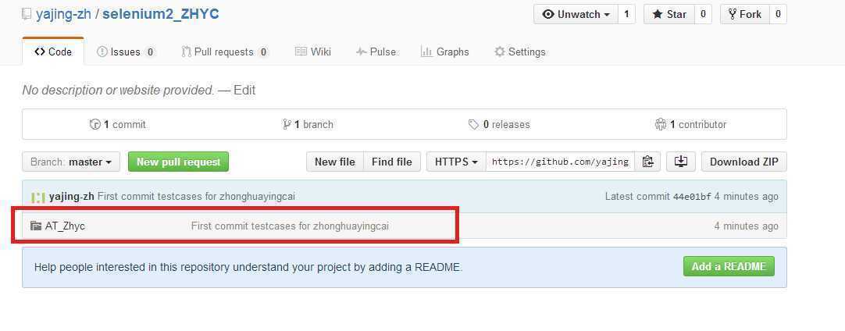
Task: Click the forks count next to Fork
Action: 778,15
